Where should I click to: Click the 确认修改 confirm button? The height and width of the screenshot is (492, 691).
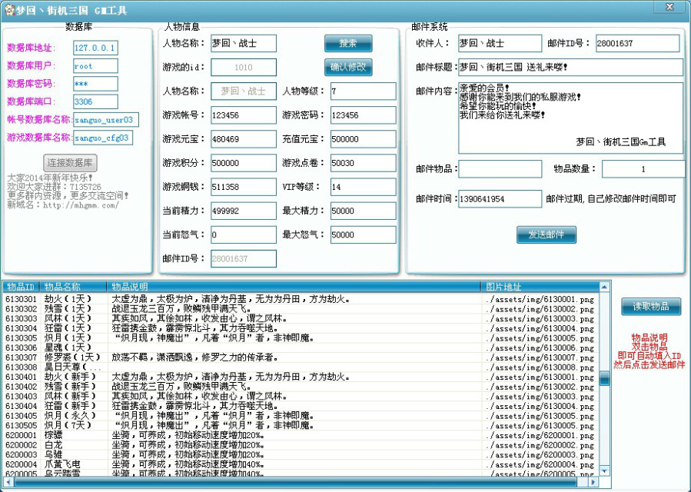click(348, 67)
